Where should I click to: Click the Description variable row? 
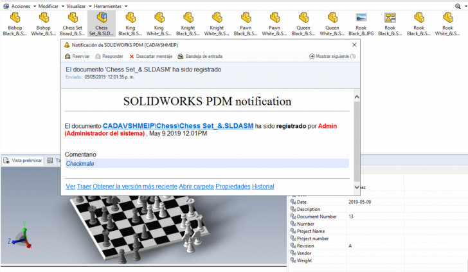(377, 209)
